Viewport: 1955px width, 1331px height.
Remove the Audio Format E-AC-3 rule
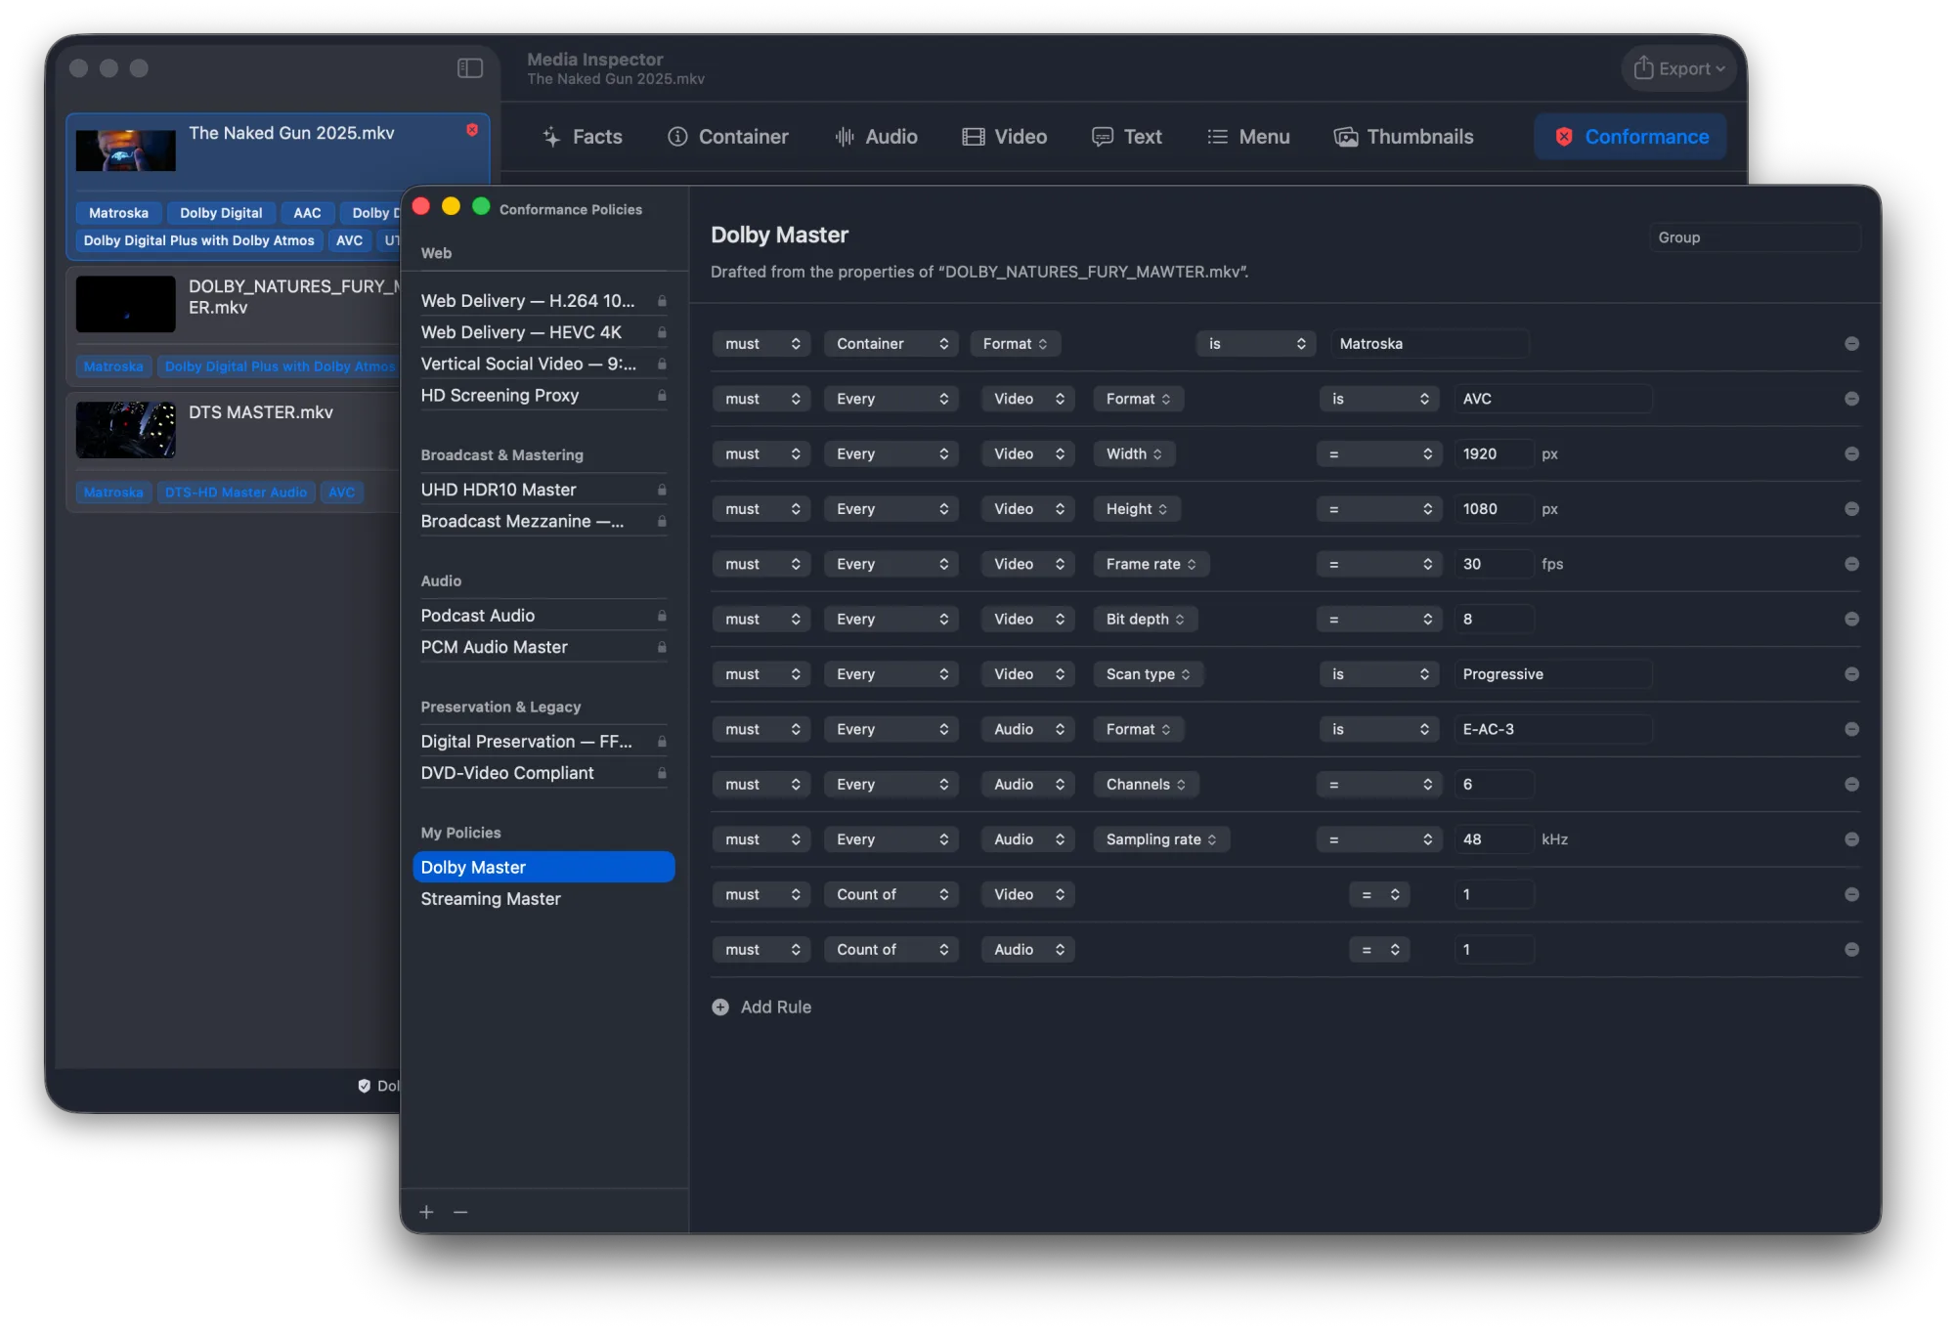pyautogui.click(x=1851, y=729)
